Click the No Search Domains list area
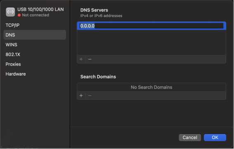 pos(151,87)
